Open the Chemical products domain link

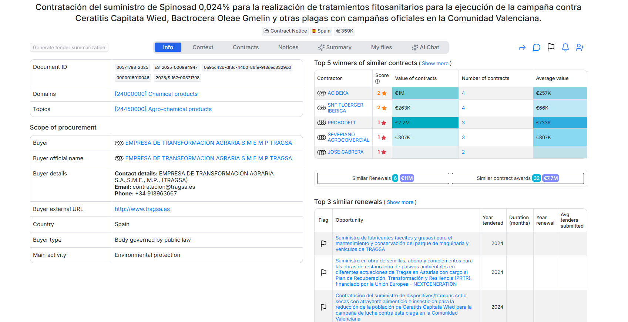pyautogui.click(x=156, y=94)
